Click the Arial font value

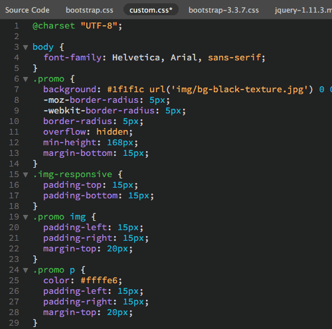tap(184, 58)
